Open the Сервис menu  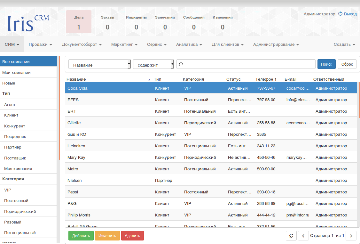[x=157, y=44]
